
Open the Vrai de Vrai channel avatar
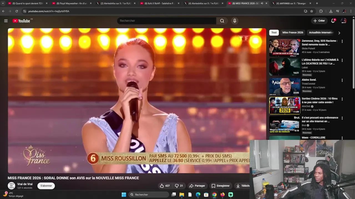click(x=11, y=186)
